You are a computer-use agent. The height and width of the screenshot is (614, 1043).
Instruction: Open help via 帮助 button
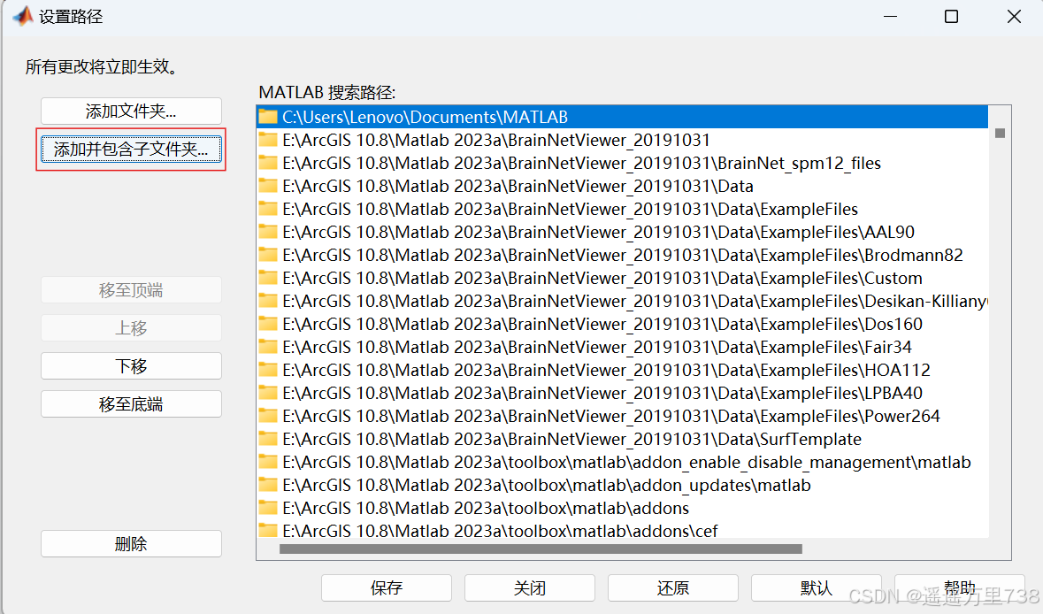(x=959, y=588)
